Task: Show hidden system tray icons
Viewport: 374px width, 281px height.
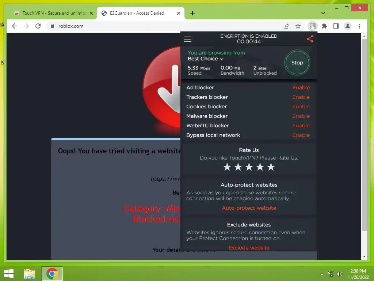Action: pyautogui.click(x=322, y=274)
